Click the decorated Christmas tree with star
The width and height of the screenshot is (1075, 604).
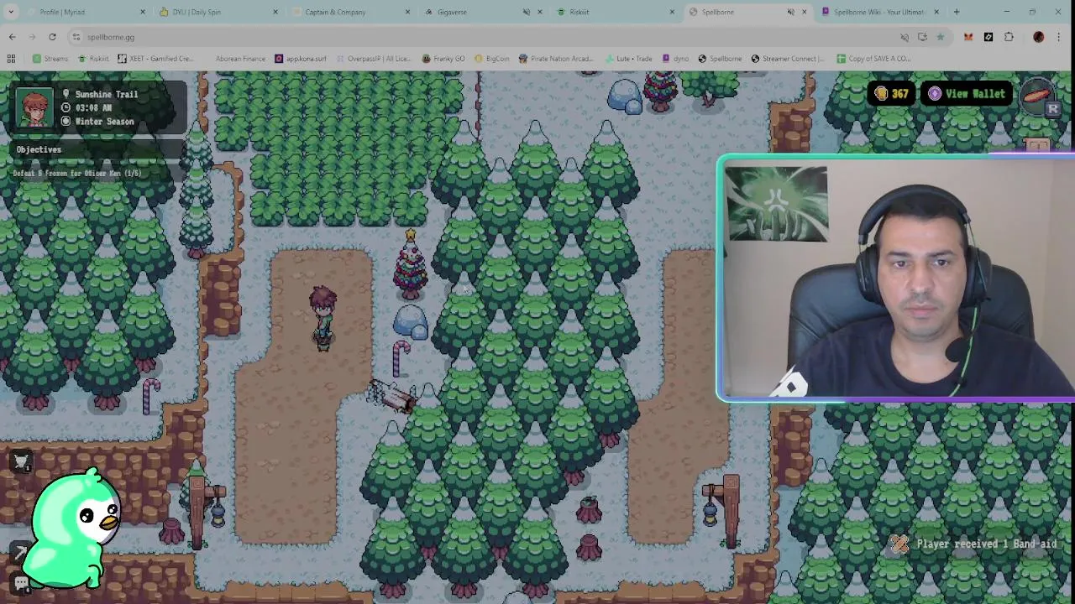[x=410, y=264]
